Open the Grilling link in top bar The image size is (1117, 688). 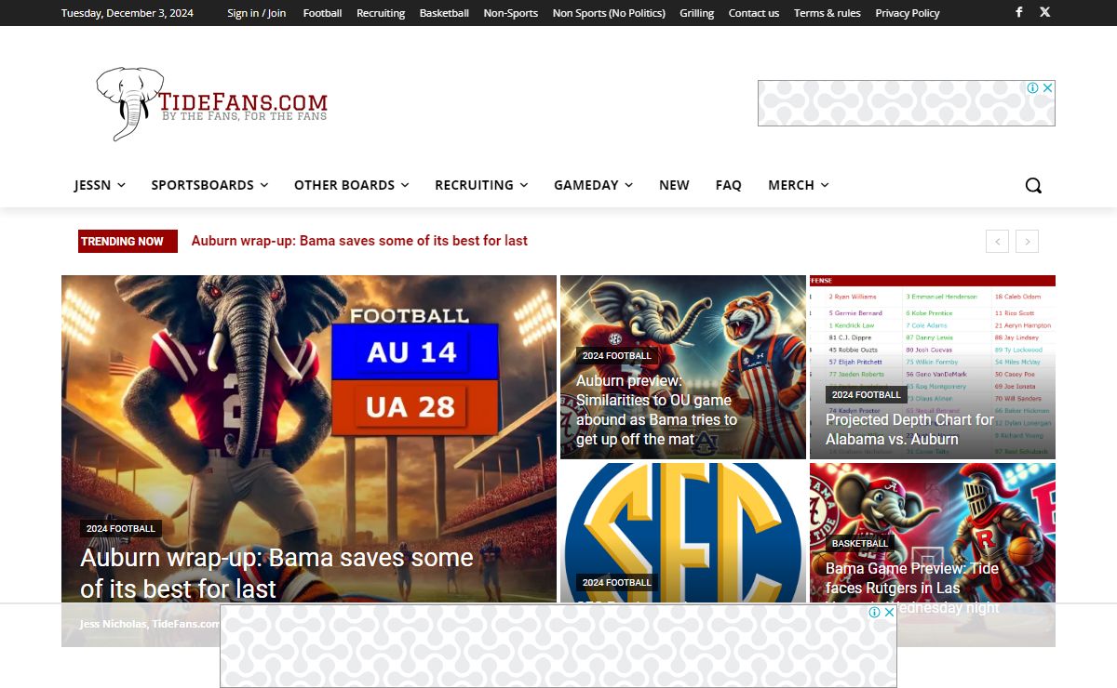point(696,13)
